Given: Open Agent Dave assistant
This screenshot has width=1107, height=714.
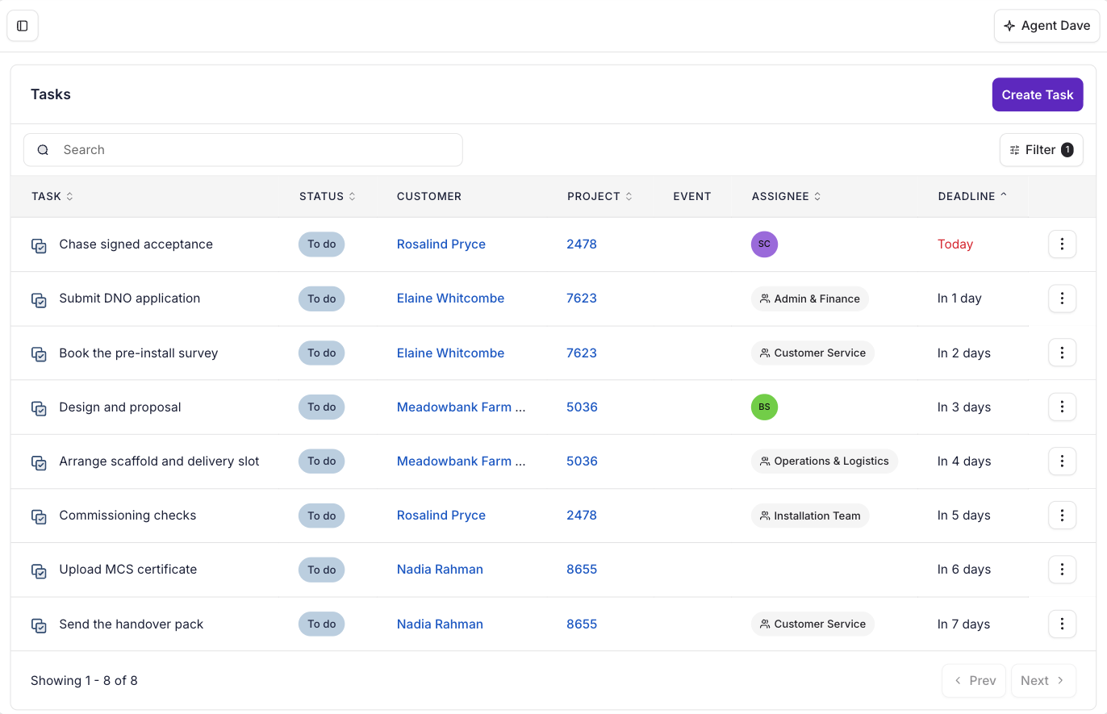Looking at the screenshot, I should (x=1046, y=26).
